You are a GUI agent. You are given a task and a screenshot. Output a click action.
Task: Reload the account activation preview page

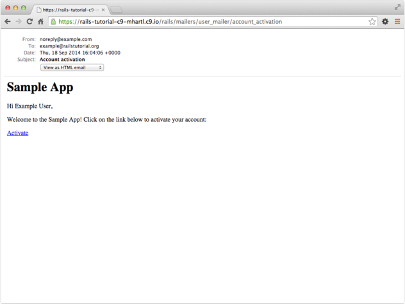(29, 22)
